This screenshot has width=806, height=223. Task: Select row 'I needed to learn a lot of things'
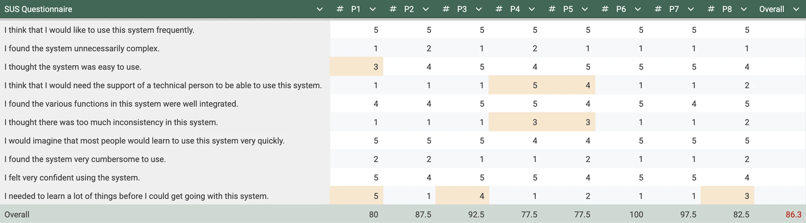(x=403, y=196)
